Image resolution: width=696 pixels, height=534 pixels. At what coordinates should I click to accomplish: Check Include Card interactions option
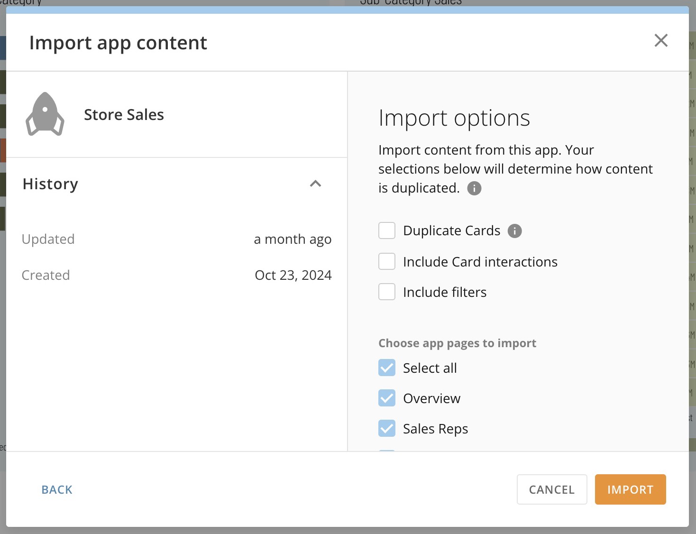click(x=387, y=261)
